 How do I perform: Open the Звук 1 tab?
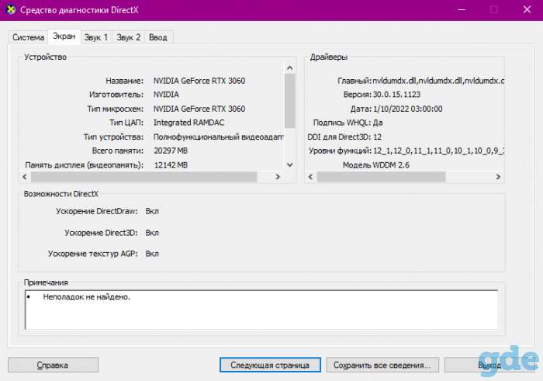[x=96, y=37]
